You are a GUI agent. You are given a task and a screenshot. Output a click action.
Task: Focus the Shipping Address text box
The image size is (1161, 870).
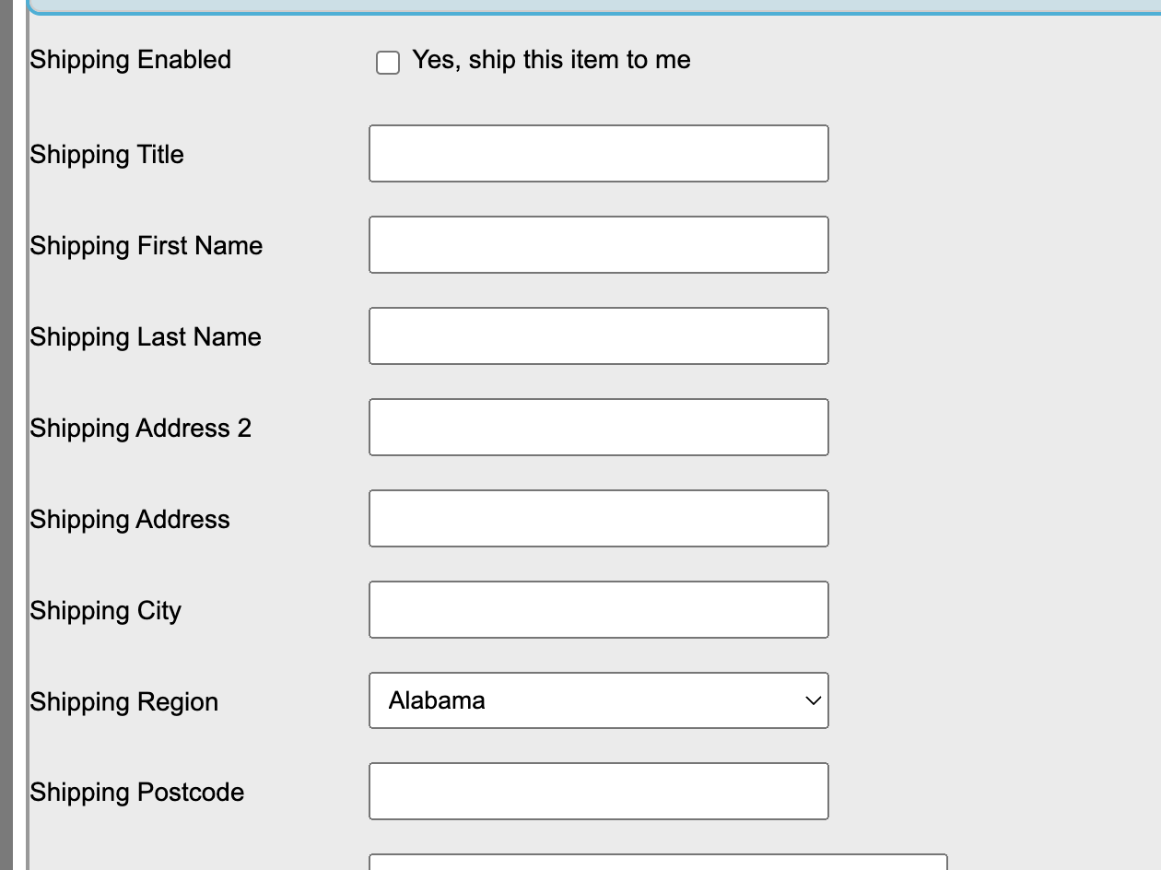click(599, 519)
